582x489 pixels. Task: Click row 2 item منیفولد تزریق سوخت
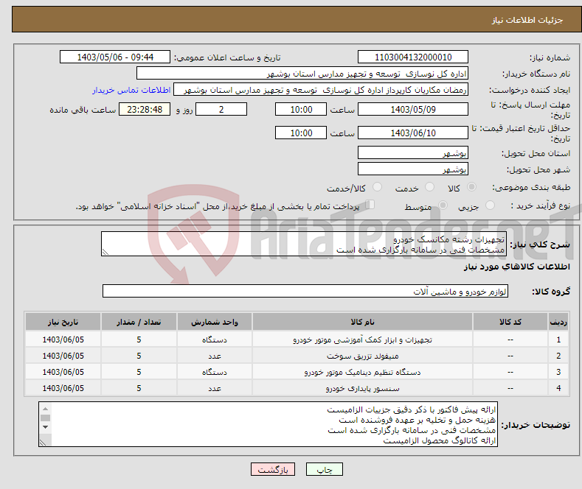[363, 356]
